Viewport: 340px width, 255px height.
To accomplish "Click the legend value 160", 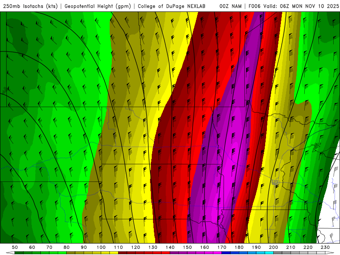I will [x=204, y=247].
